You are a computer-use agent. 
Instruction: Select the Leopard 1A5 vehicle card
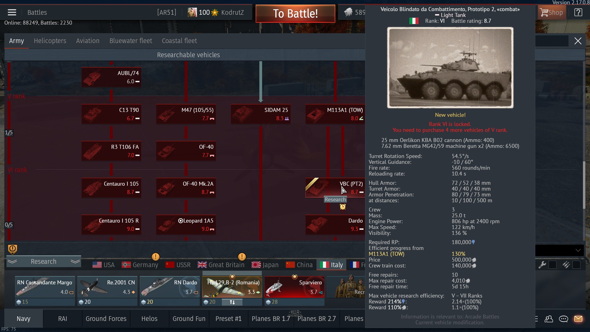pos(186,225)
